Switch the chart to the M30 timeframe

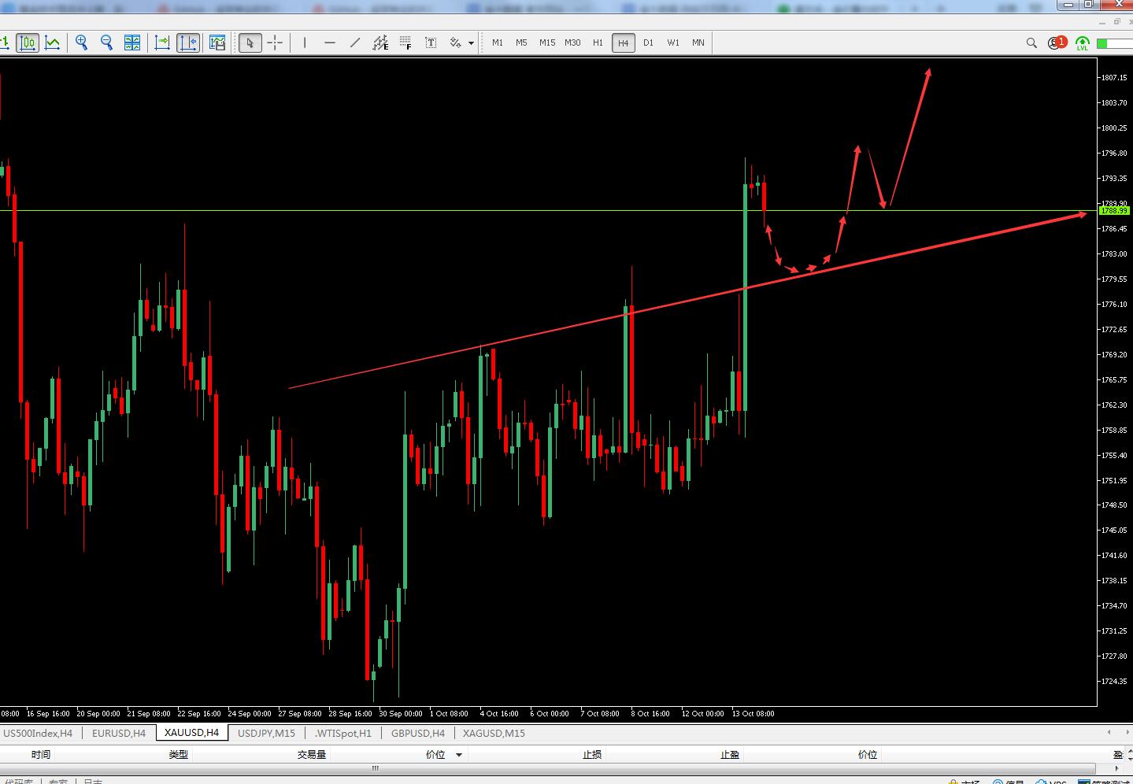coord(572,43)
